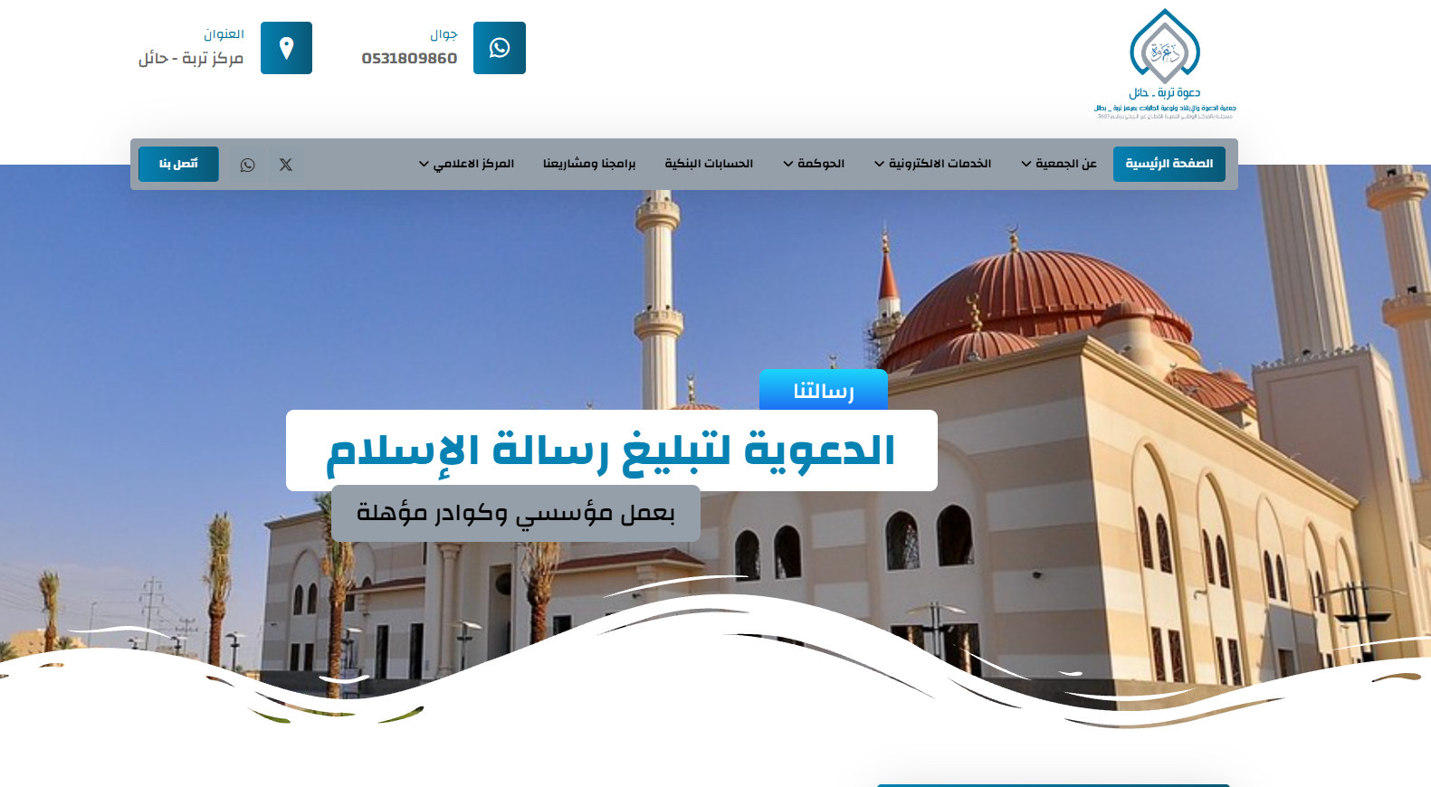Expand the المركز الاعلامي dropdown menu
This screenshot has height=787, width=1431.
pos(466,164)
